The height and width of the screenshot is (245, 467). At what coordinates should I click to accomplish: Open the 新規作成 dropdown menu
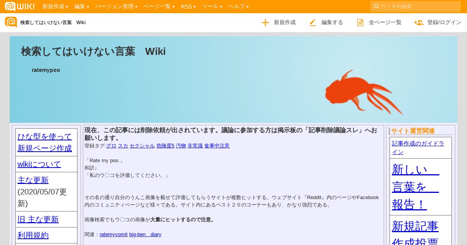pyautogui.click(x=55, y=6)
